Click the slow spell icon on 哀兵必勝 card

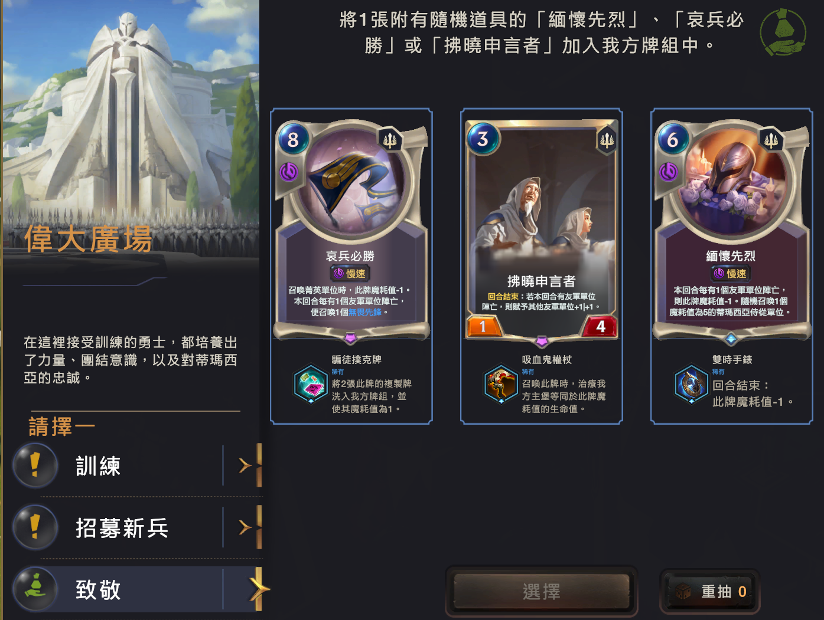point(289,172)
